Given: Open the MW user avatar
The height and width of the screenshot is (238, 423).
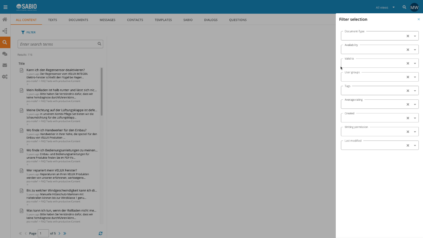Looking at the screenshot, I should click(414, 7).
